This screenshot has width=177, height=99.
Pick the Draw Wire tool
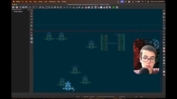coord(164,23)
